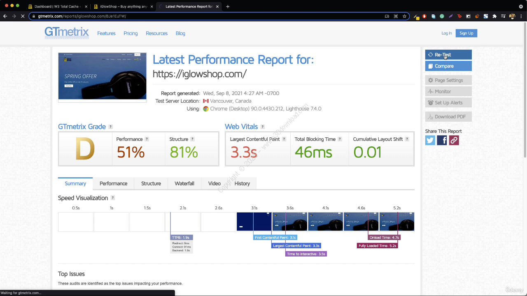This screenshot has height=296, width=527.
Task: Click the https://iglowshop.com/ URL text
Action: (x=200, y=74)
